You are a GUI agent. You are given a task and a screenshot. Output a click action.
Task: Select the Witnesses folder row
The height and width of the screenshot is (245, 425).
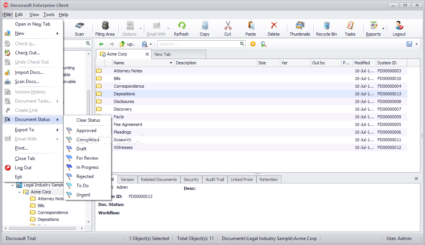(x=251, y=147)
